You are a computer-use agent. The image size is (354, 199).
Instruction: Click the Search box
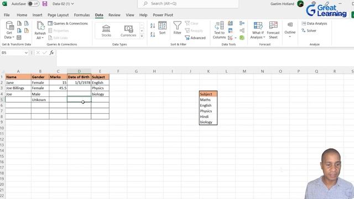click(188, 4)
